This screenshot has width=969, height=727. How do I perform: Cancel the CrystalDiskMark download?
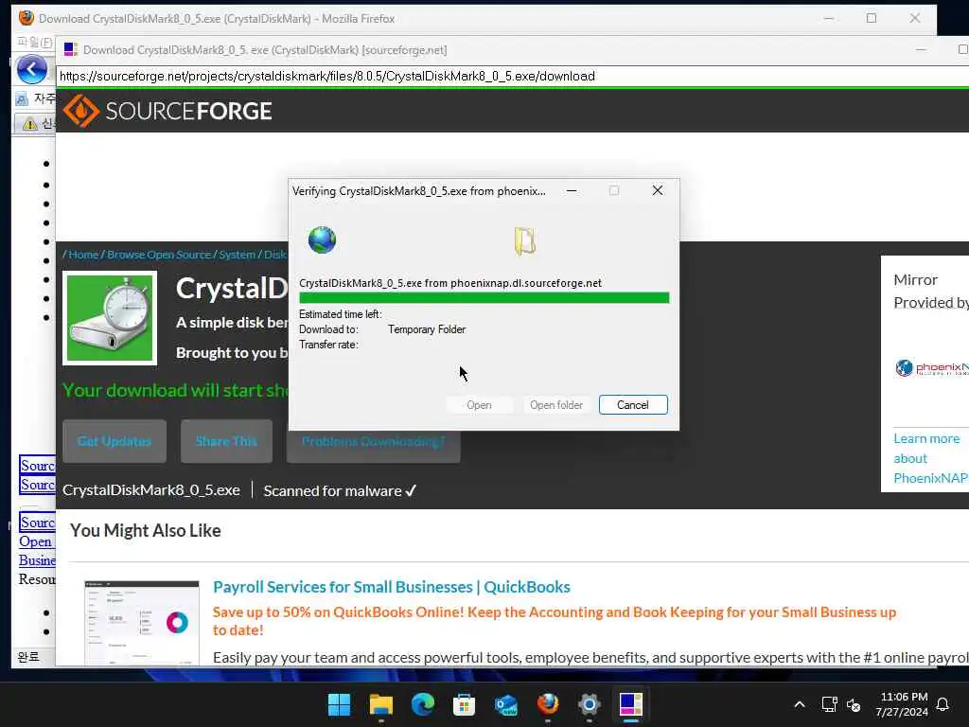pyautogui.click(x=633, y=405)
